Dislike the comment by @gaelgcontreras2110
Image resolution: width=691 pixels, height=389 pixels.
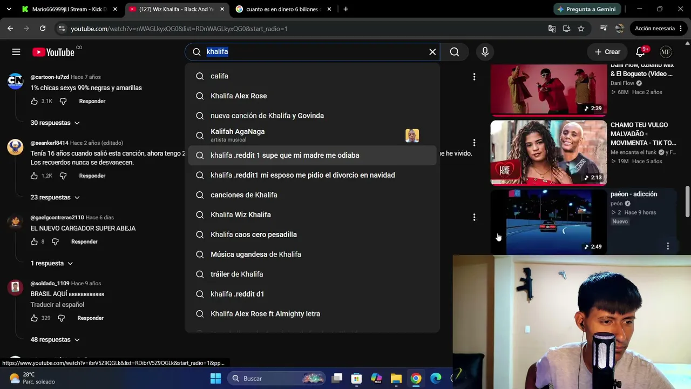(55, 242)
